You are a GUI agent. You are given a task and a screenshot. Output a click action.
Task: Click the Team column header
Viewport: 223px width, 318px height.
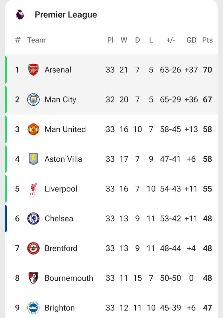click(36, 40)
